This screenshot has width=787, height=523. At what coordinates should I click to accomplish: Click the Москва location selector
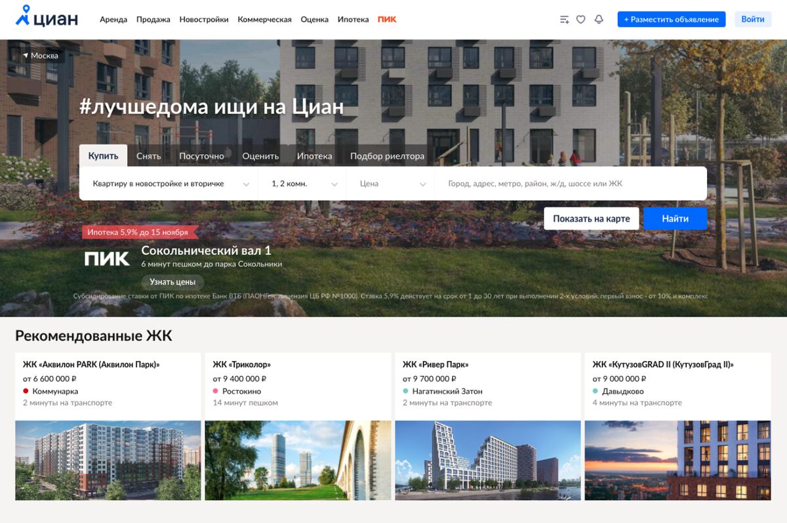41,56
